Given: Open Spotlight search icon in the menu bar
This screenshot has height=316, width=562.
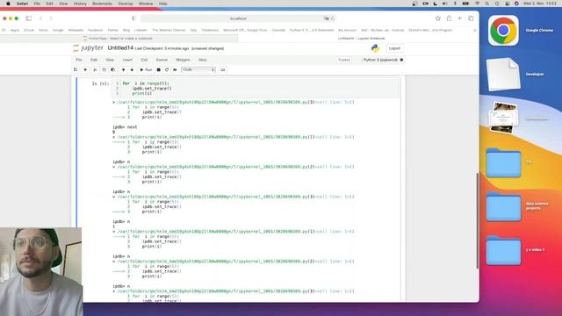Looking at the screenshot, I should point(487,4).
